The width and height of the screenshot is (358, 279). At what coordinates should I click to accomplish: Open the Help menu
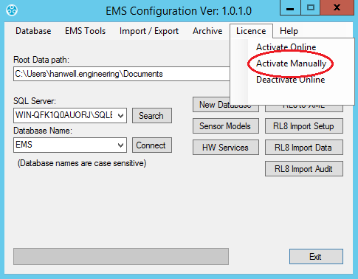click(289, 31)
